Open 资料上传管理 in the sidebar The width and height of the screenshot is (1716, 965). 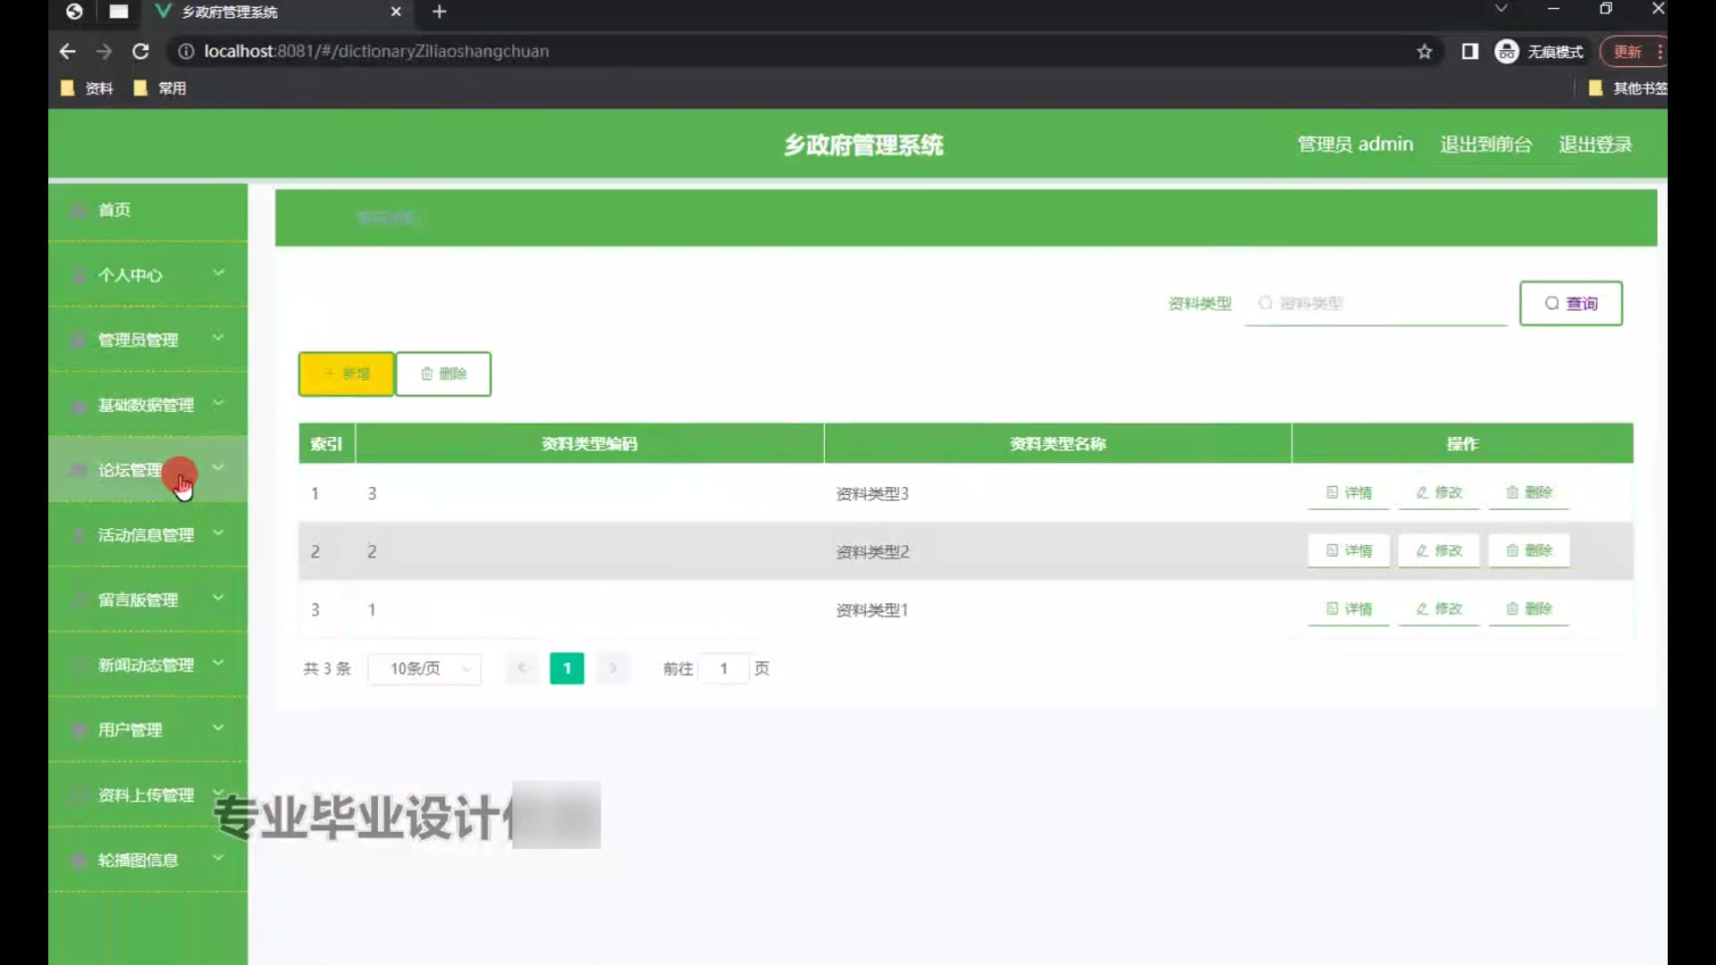[x=147, y=794]
